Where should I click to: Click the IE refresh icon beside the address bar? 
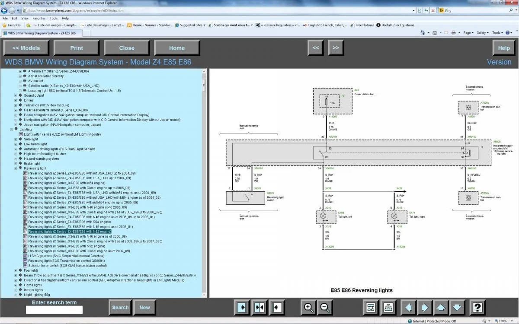pyautogui.click(x=426, y=10)
